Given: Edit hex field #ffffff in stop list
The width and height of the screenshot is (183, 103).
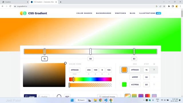Looking at the screenshot, I should click(135, 77).
